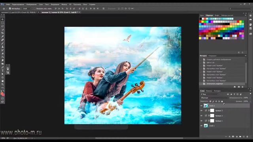The image size is (253, 142).
Task: Toggle the Auto-Select checkbox
Action: coord(10,9)
